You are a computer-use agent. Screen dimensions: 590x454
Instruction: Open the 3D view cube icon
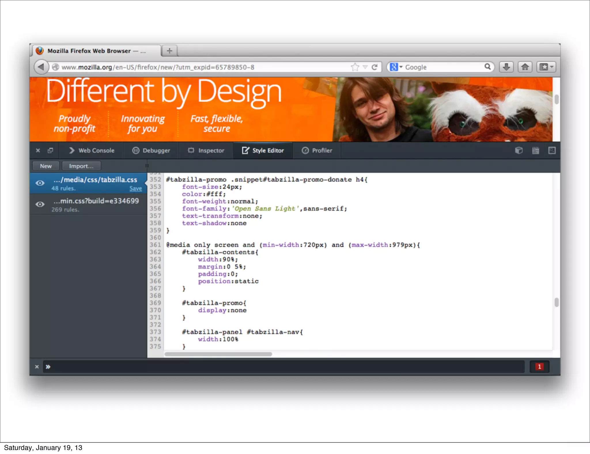coord(519,150)
